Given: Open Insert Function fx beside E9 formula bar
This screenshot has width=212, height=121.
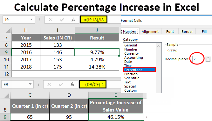Looking at the screenshot, I should [x=72, y=84].
